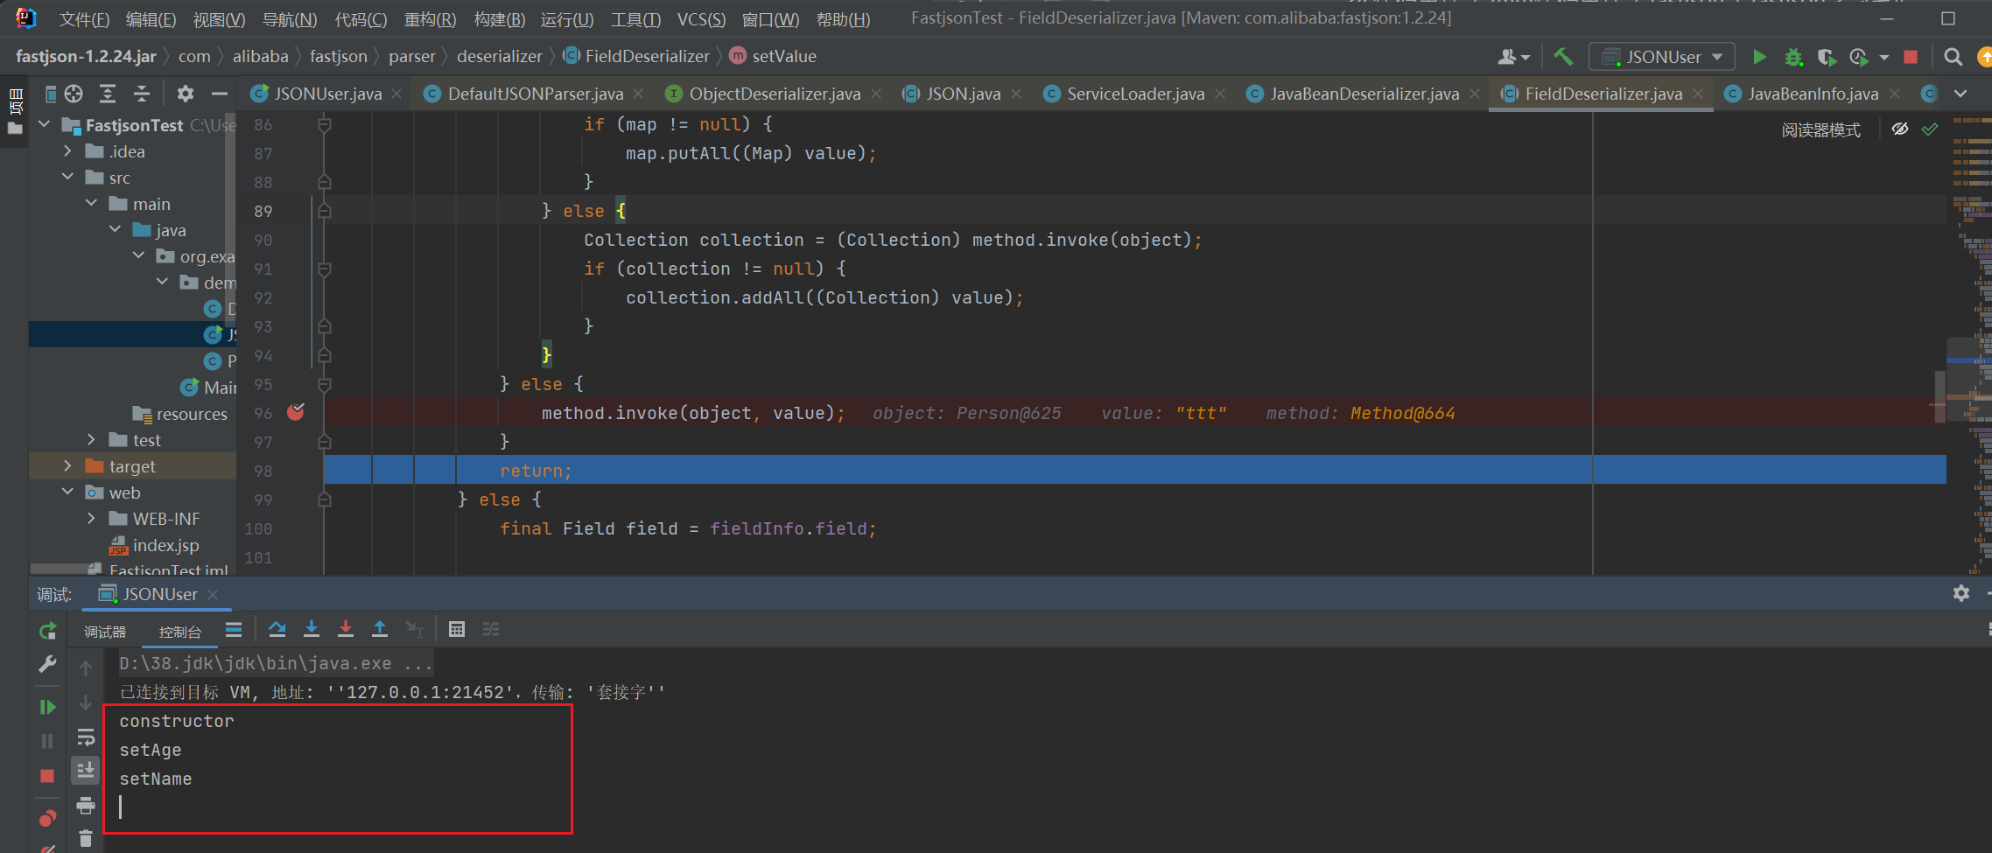Click the green inspection checkmark

coord(1930,129)
